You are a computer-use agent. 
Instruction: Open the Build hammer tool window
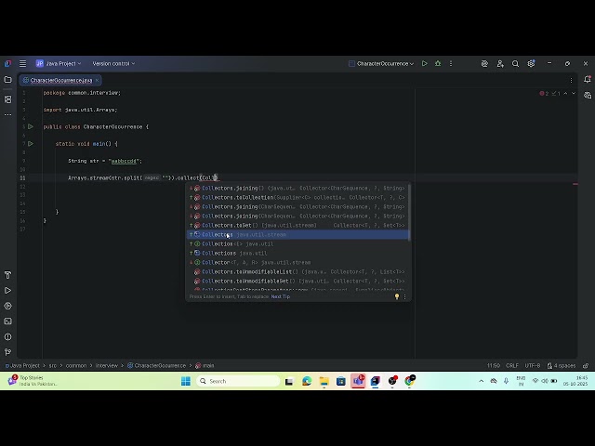coord(7,275)
